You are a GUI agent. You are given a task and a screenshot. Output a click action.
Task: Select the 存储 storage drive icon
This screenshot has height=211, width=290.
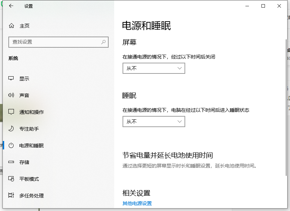pos(11,162)
